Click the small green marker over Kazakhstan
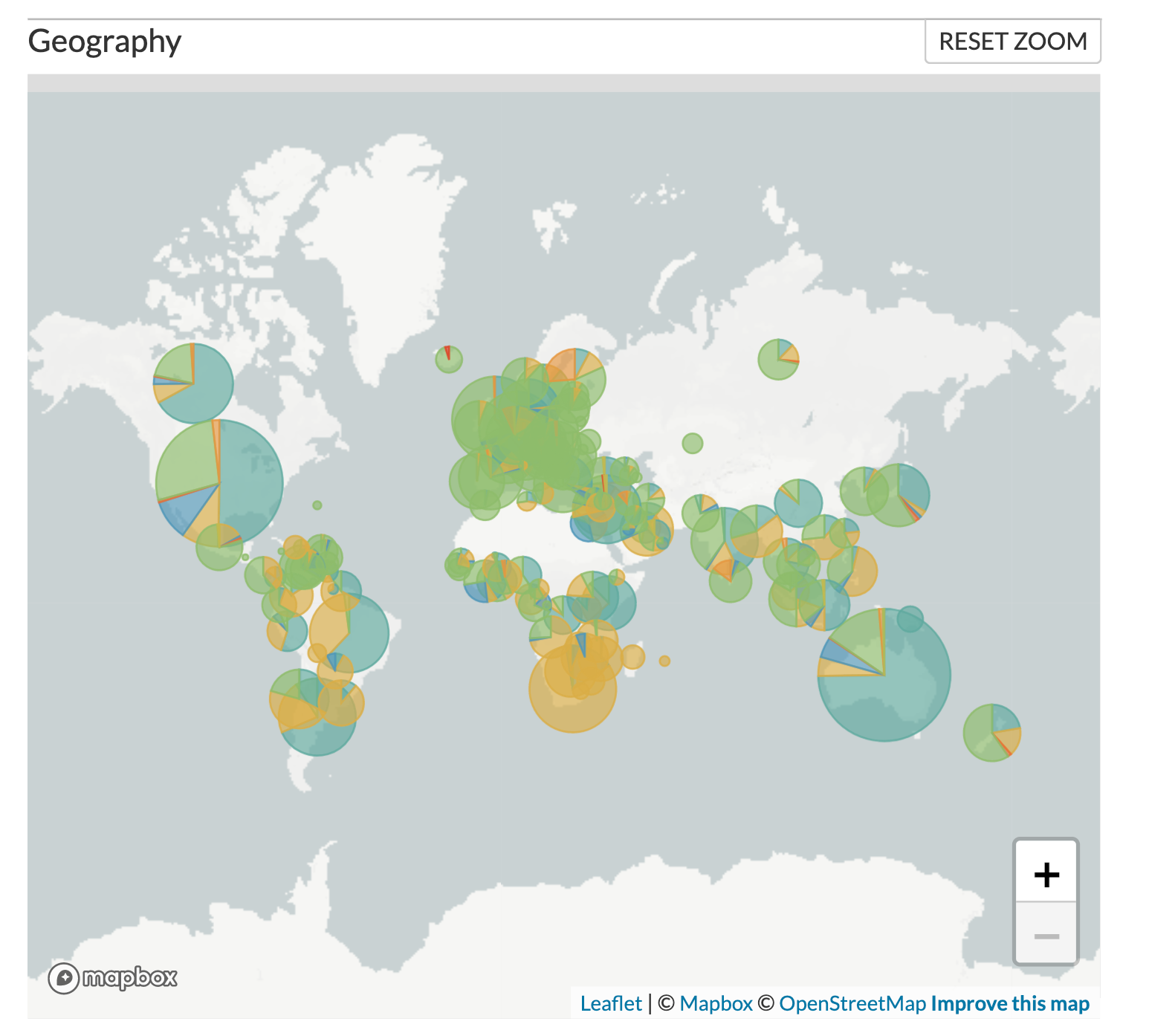This screenshot has height=1030, width=1149. 692,444
